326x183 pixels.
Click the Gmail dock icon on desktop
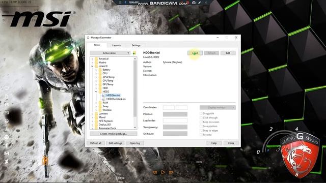[x=7, y=154]
